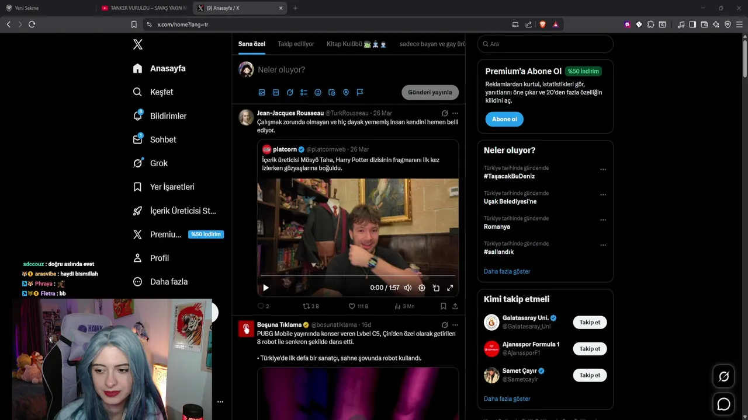View 3 Mn analytics on post

point(404,306)
